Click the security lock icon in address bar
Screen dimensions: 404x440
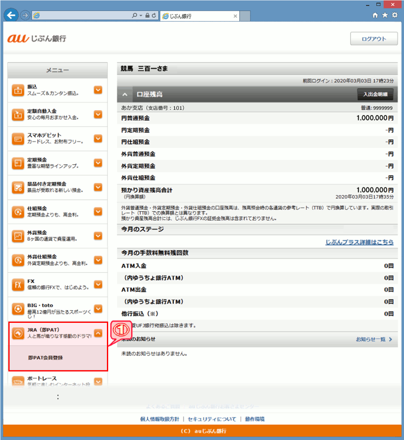coord(147,15)
